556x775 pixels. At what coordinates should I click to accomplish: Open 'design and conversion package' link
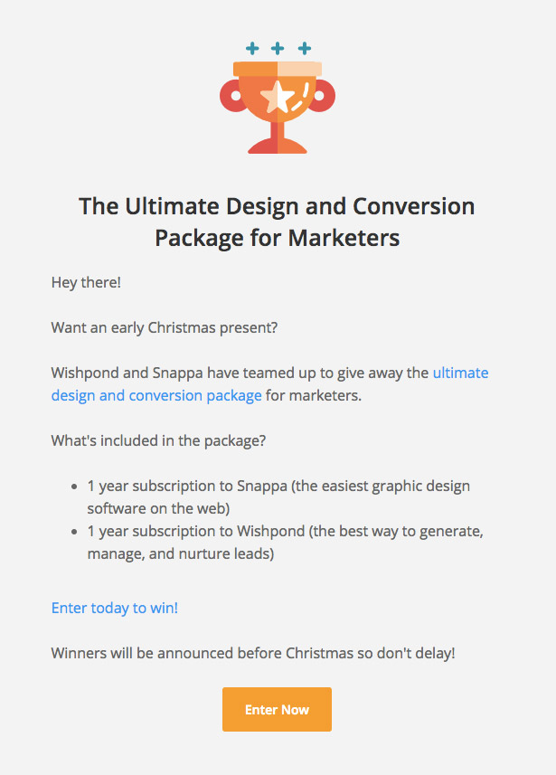(156, 395)
